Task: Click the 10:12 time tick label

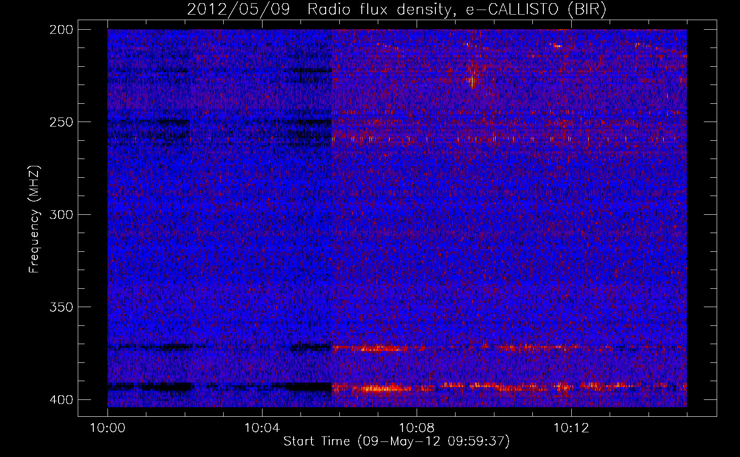Action: click(571, 428)
